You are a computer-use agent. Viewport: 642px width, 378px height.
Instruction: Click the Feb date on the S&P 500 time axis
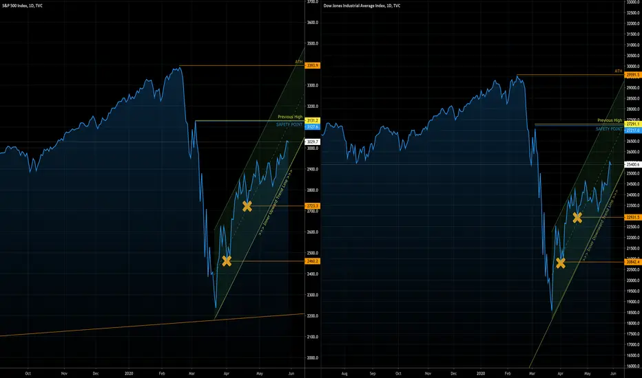pyautogui.click(x=162, y=373)
